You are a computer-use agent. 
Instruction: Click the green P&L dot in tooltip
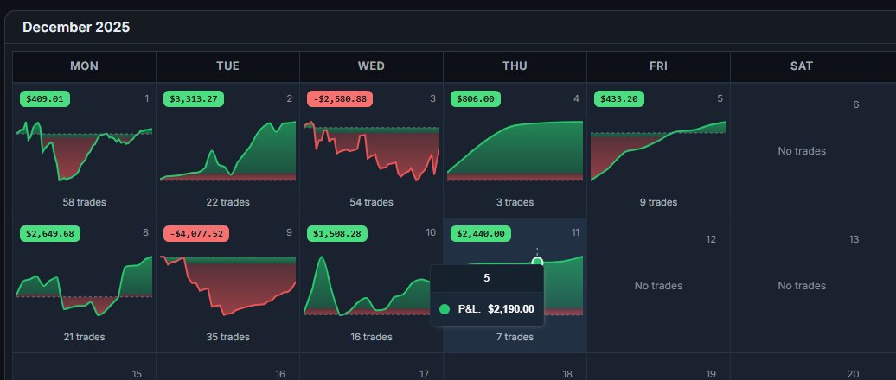(x=444, y=309)
